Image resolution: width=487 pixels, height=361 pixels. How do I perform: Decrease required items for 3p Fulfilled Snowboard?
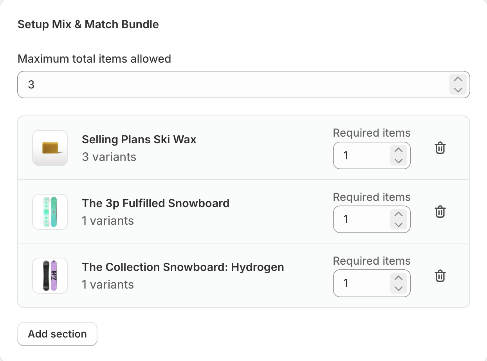pyautogui.click(x=399, y=224)
